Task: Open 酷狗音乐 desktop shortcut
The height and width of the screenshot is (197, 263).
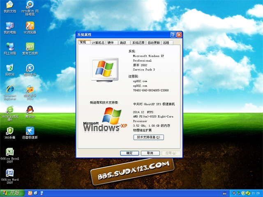Action: point(30,68)
